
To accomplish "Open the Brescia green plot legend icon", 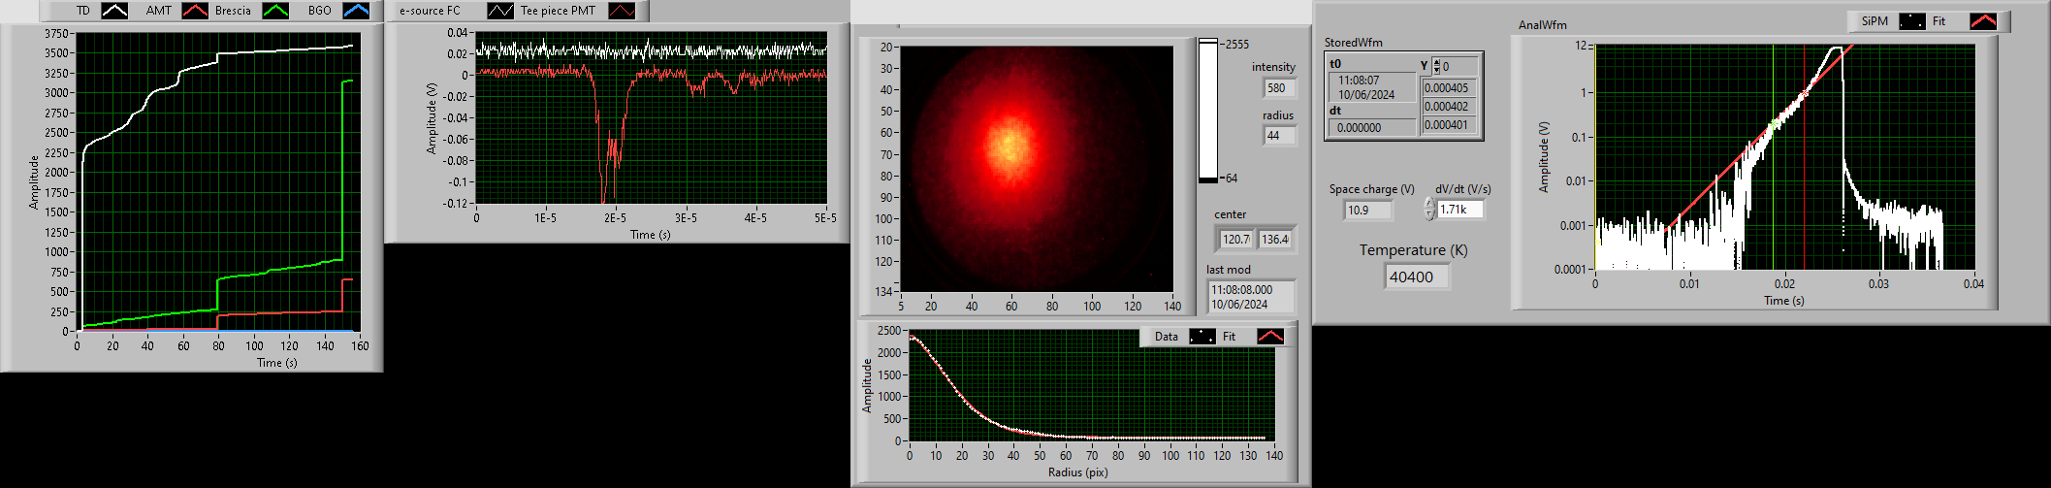I will (276, 11).
